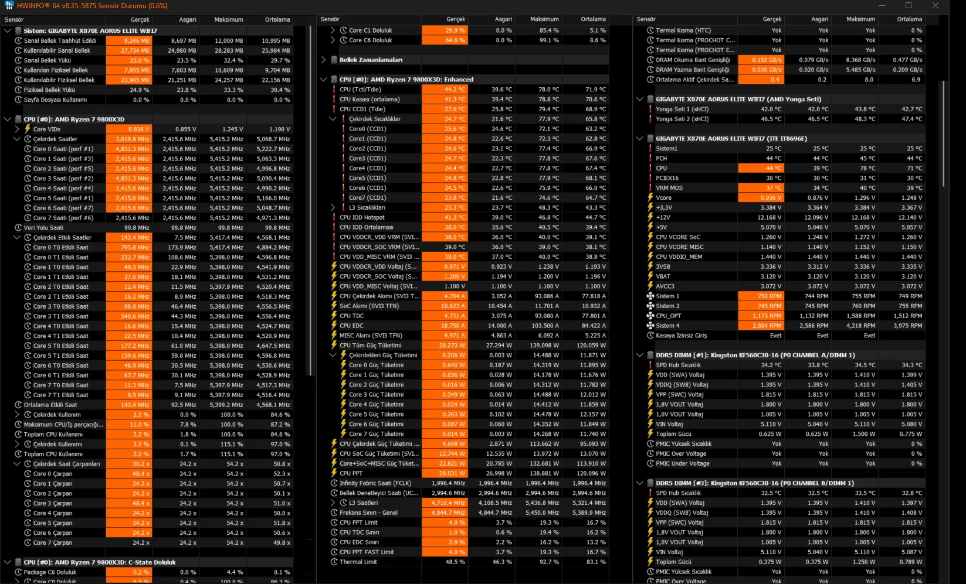Click the icon beside Maksimum CPU/İş parçacığı
966x584 pixels.
pyautogui.click(x=18, y=425)
